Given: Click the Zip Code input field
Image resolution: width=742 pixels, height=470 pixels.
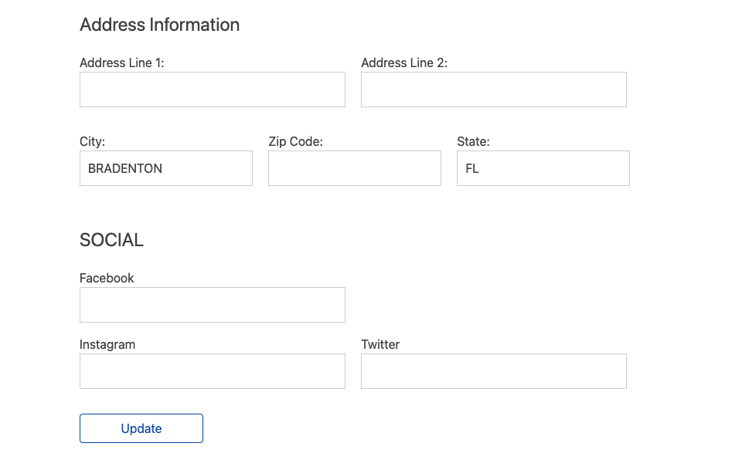Looking at the screenshot, I should 354,168.
